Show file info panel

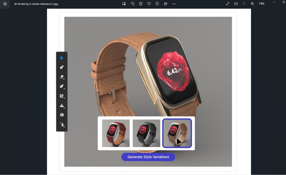(x=157, y=4)
